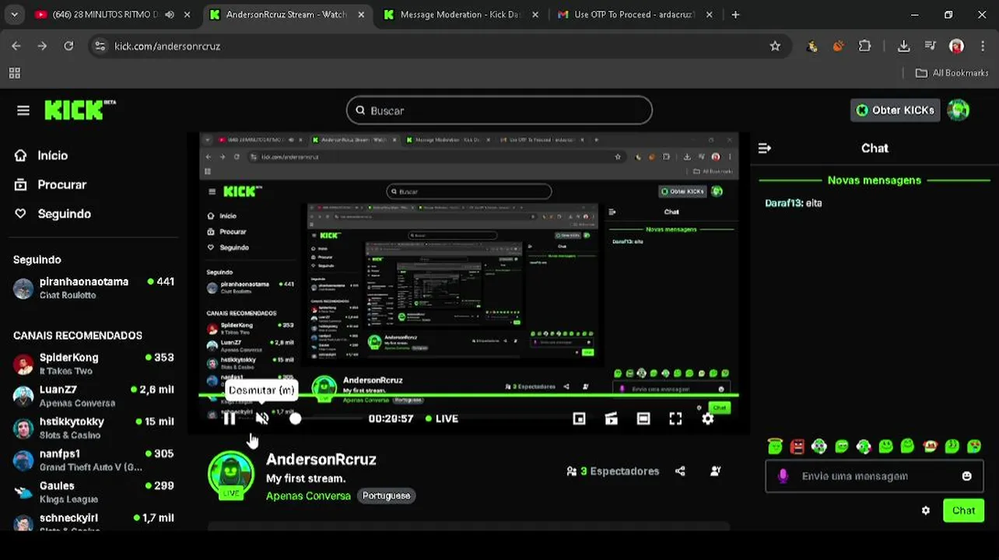Open the Chrome profile avatar
999x560 pixels.
tap(956, 46)
